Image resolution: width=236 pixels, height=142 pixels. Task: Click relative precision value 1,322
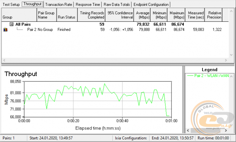point(217,30)
